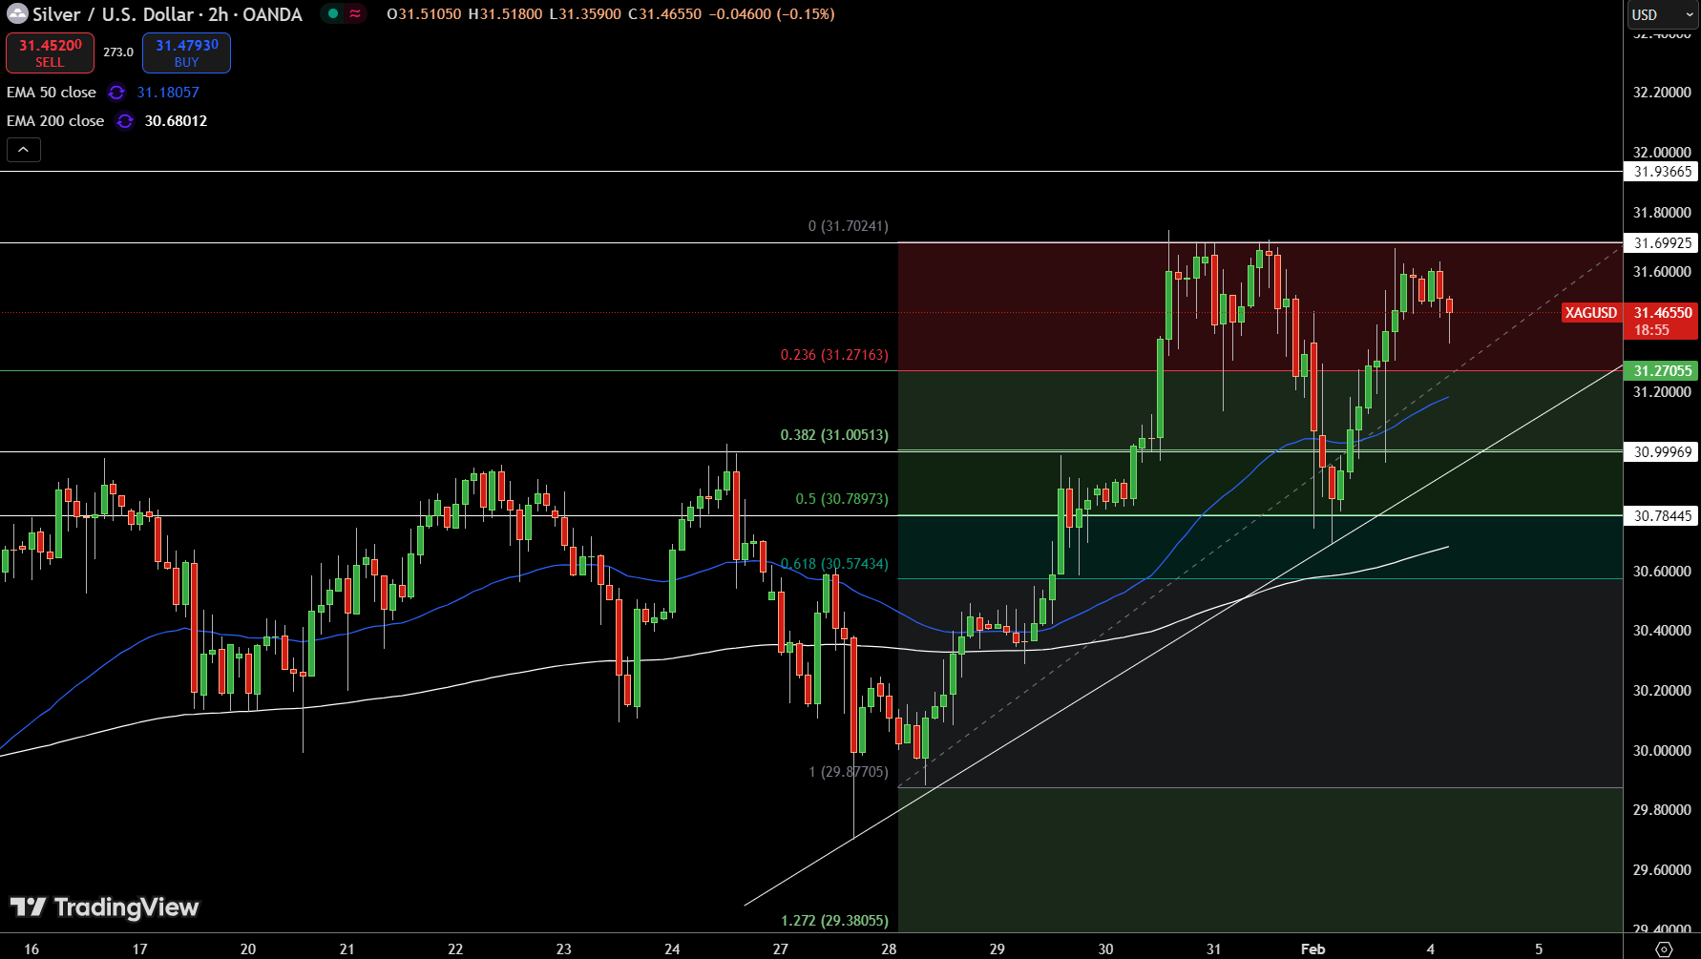Select the Fibonacci 0.236 (31.27163) level label
The width and height of the screenshot is (1701, 959).
tap(834, 355)
